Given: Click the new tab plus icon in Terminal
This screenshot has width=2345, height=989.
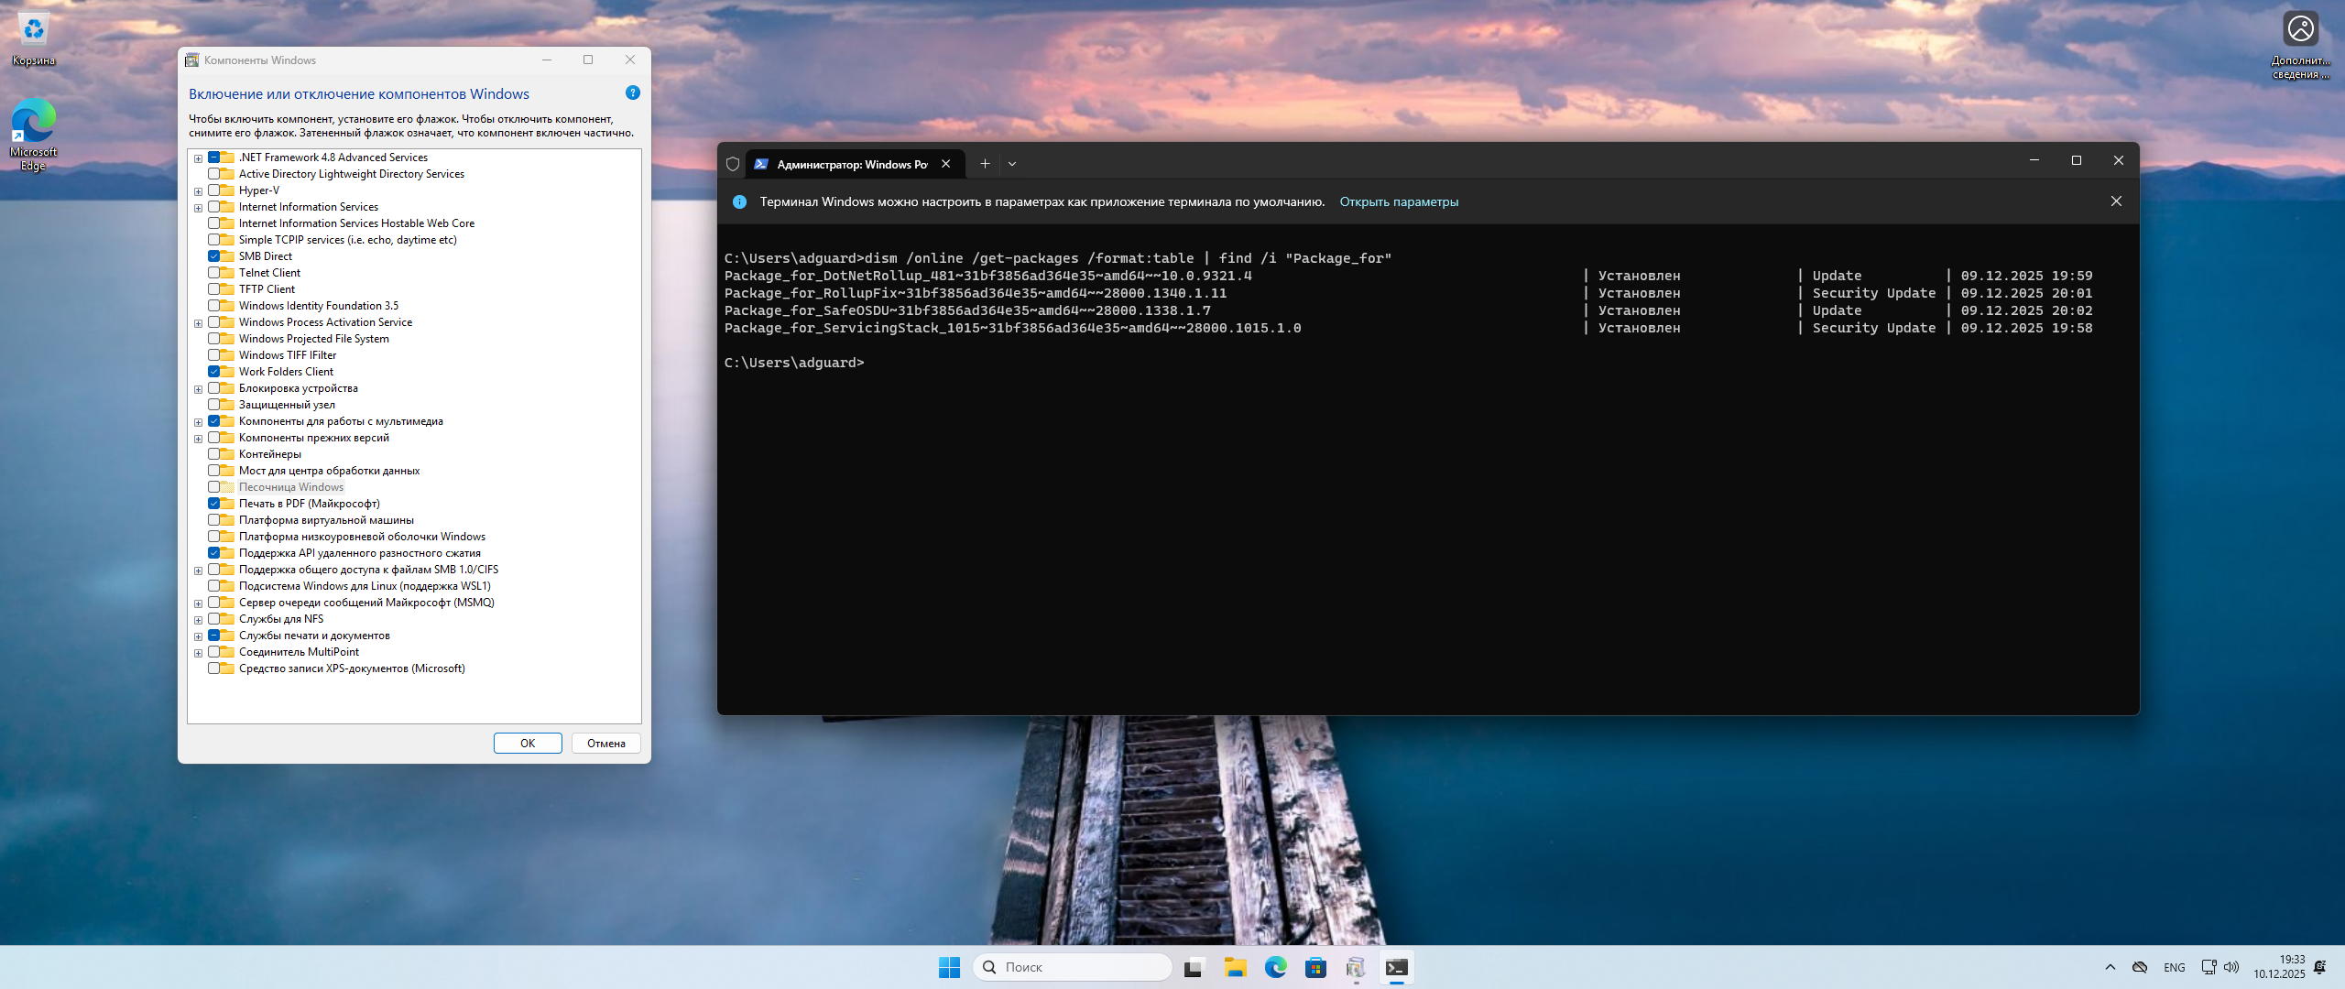Looking at the screenshot, I should click(985, 164).
